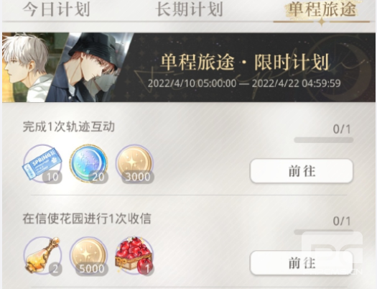This screenshot has height=289, width=377.
Task: Tap the event date range text
Action: click(x=244, y=83)
